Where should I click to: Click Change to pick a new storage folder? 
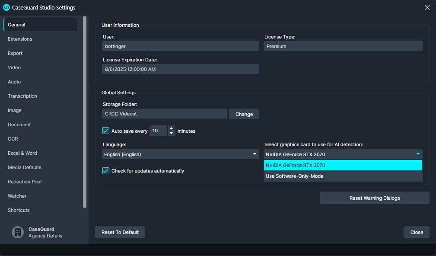[x=244, y=114]
